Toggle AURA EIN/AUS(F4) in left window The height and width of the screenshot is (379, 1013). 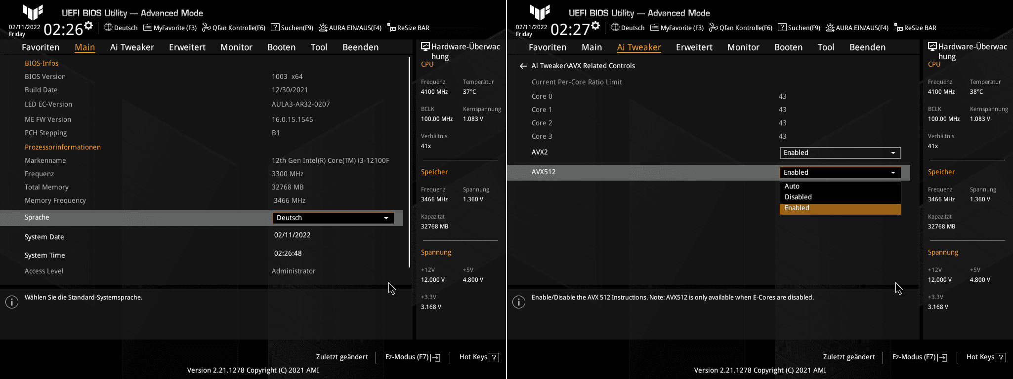(x=350, y=28)
